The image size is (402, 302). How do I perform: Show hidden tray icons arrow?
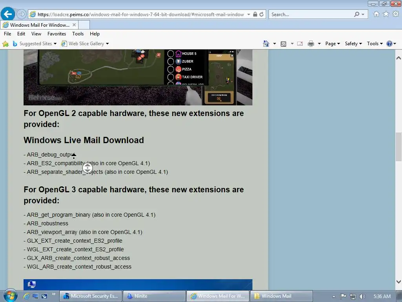(x=334, y=296)
